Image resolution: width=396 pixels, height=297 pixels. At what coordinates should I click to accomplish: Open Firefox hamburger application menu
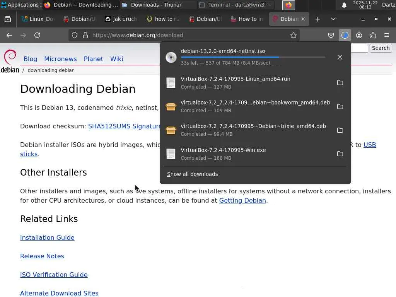point(387,35)
